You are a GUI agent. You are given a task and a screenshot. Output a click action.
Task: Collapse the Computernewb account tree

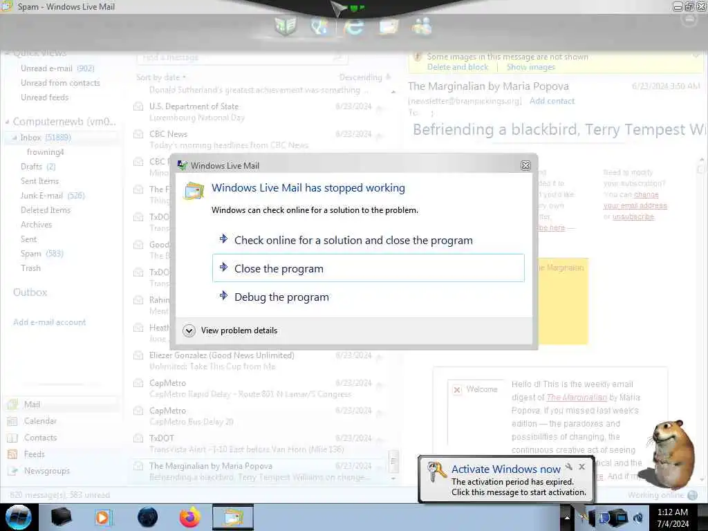[7, 122]
